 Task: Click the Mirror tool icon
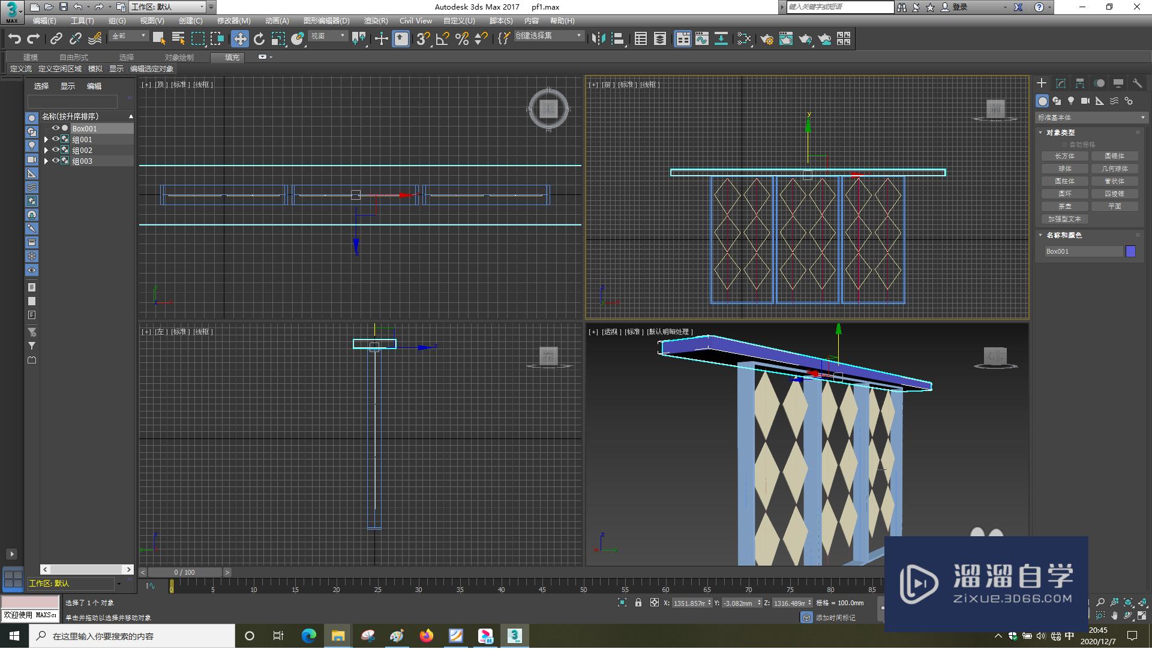click(x=598, y=39)
